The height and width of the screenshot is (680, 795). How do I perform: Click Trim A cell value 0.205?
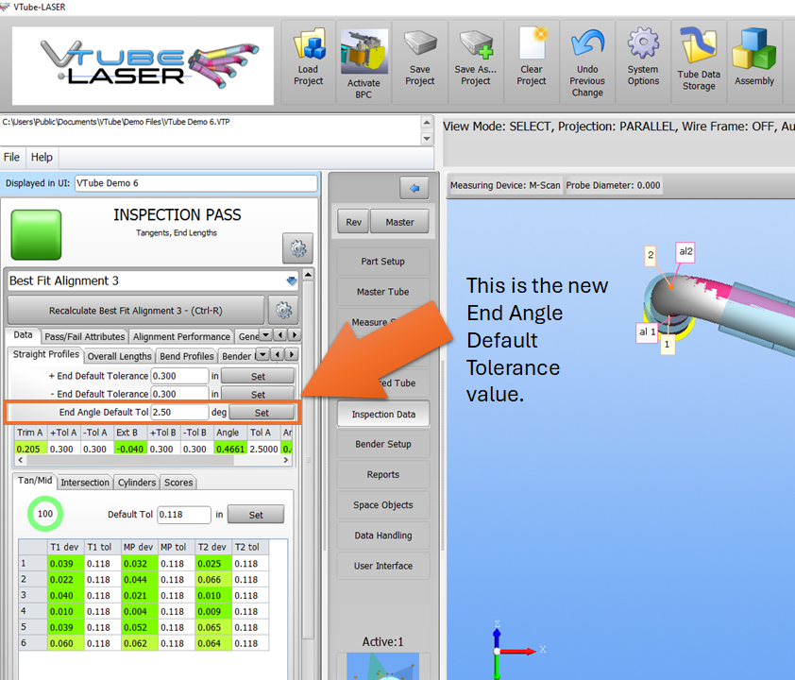tap(28, 449)
